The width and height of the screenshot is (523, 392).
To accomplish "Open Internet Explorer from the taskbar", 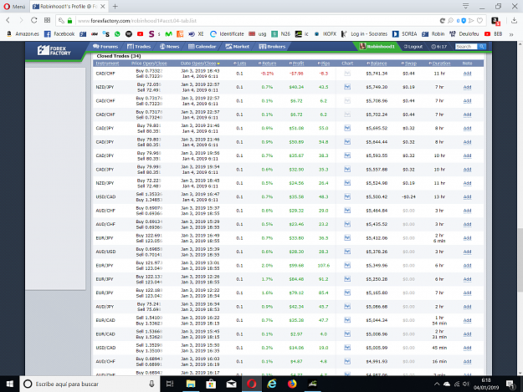I will [272, 384].
